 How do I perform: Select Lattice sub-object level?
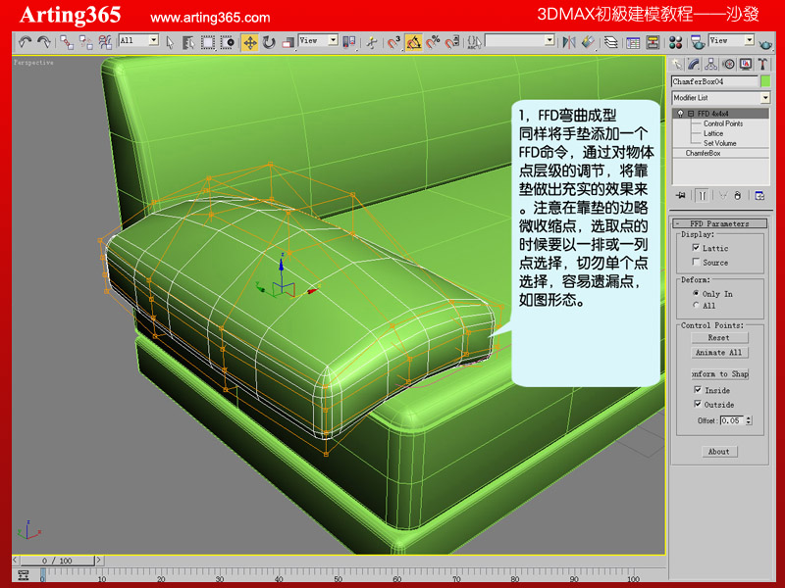coord(713,133)
